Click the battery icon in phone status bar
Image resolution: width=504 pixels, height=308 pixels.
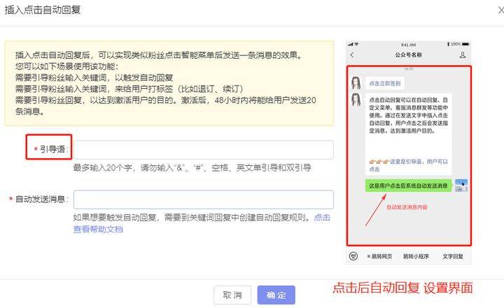pyautogui.click(x=465, y=44)
